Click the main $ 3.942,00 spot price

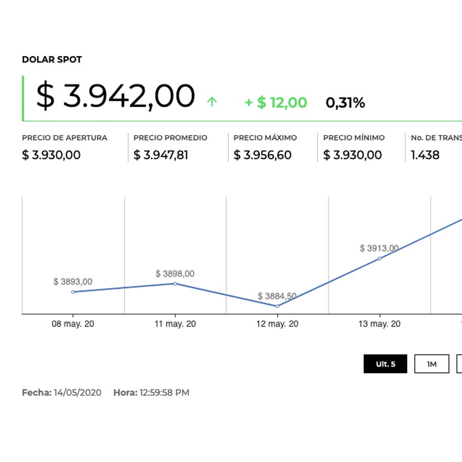(115, 96)
